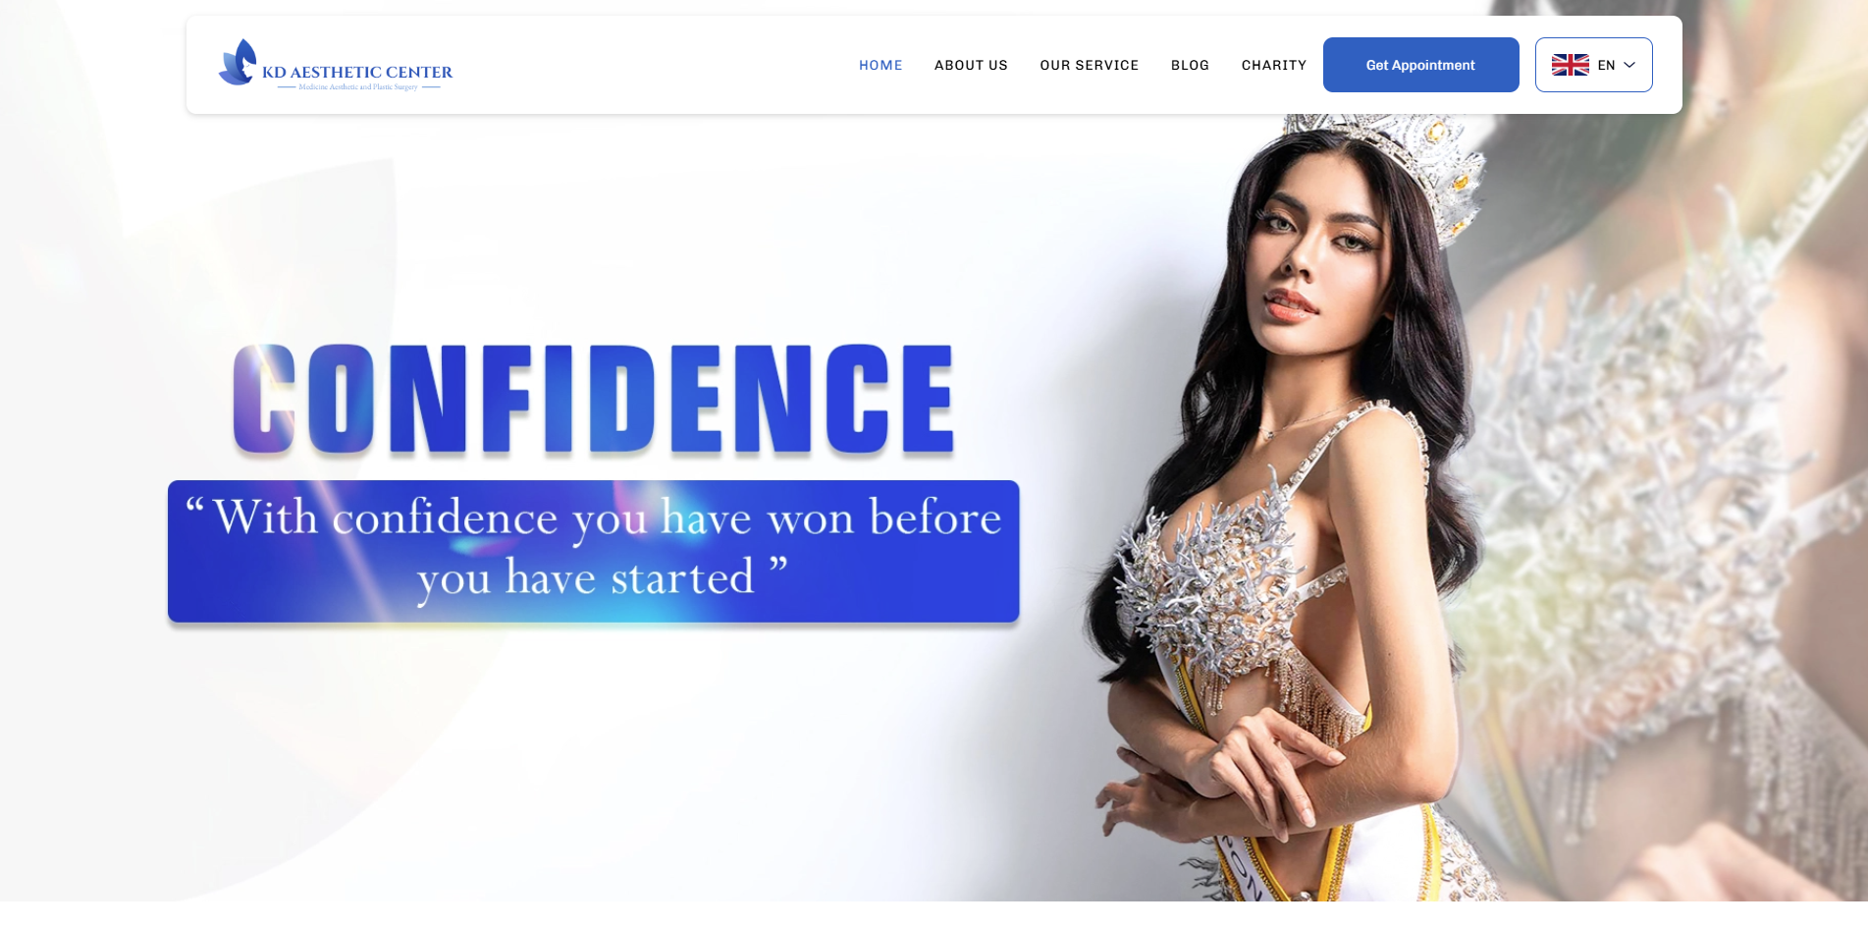Click the Get Appointment button
Image resolution: width=1868 pixels, height=927 pixels.
[1420, 65]
